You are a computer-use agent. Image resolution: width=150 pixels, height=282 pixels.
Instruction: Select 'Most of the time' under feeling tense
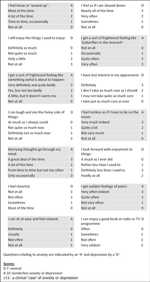[21, 11]
